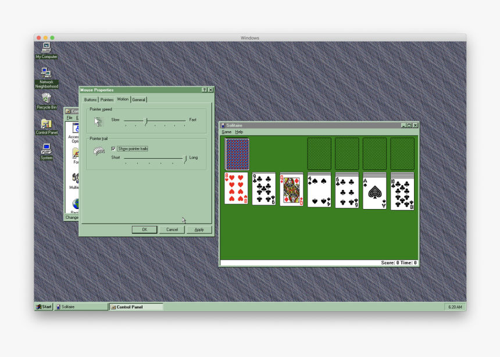This screenshot has height=357, width=500.
Task: Click the Start button on the taskbar
Action: point(44,306)
